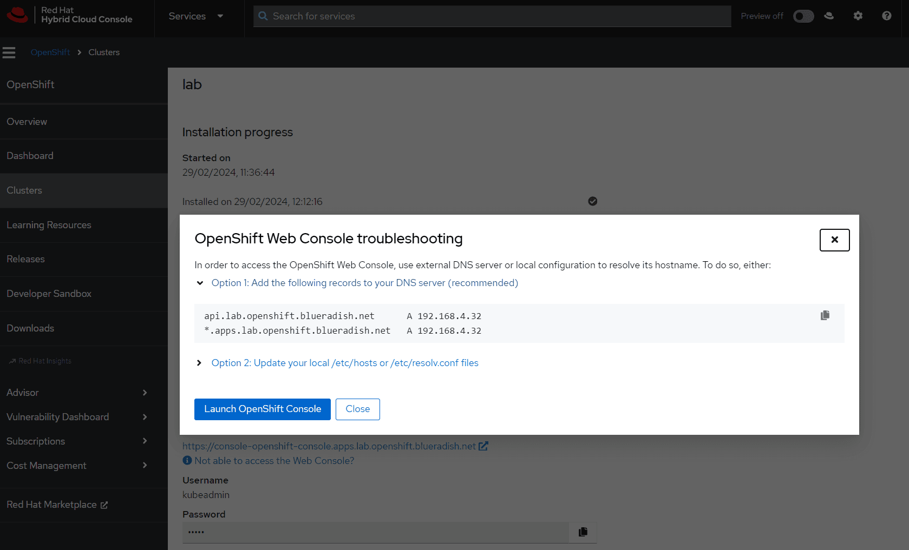909x550 pixels.
Task: Copy the password with the clipboard icon
Action: click(583, 532)
